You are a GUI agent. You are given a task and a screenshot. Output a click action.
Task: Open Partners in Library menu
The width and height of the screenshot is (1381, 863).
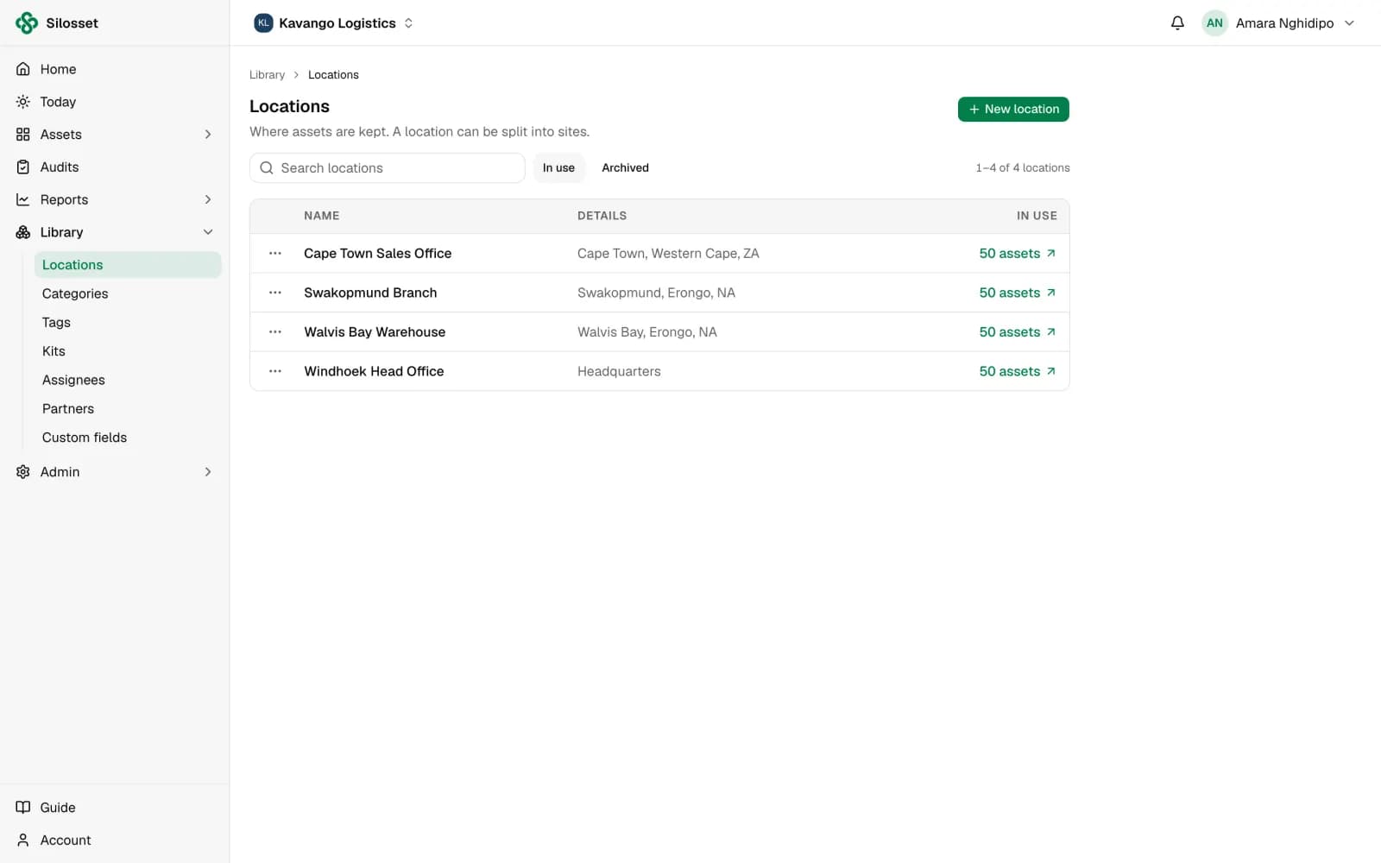point(128,409)
